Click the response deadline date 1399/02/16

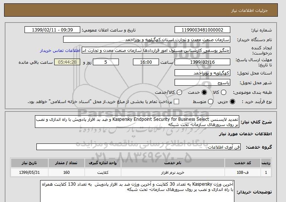click(202, 62)
